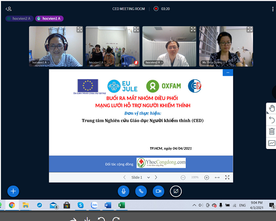Screen dimensions: 276x221
Task: Open the Mail app in the taskbar
Action: [53, 205]
